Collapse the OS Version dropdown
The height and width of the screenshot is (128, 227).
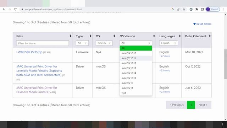(136, 43)
